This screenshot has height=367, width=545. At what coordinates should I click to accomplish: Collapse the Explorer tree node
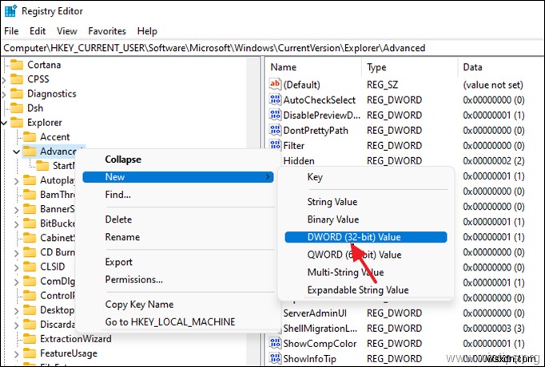click(4, 123)
